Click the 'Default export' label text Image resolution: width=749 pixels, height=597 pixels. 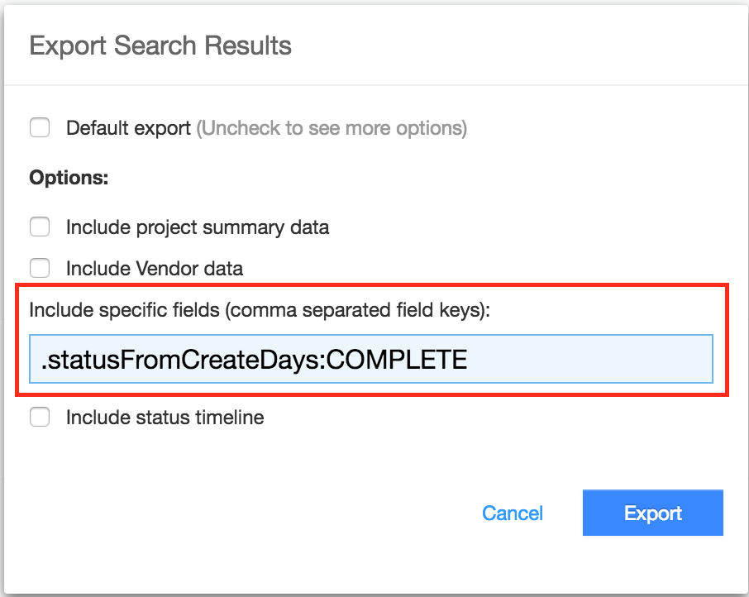(x=128, y=128)
